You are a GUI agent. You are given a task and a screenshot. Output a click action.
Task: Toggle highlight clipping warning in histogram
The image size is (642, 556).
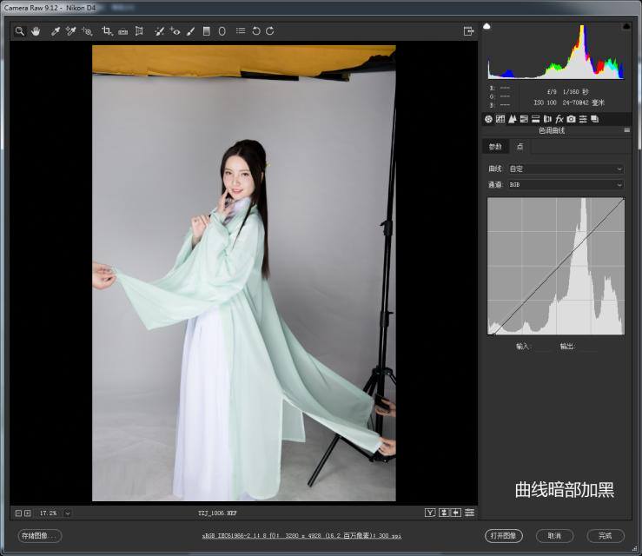click(626, 27)
